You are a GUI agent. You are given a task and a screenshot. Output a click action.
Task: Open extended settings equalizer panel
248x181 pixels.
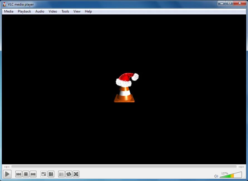pyautogui.click(x=51, y=174)
